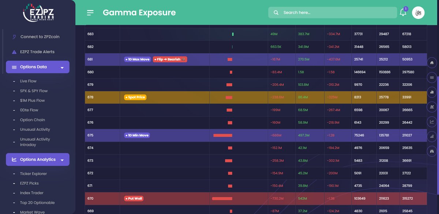
Task: Click the notification bell icon
Action: pos(403,12)
